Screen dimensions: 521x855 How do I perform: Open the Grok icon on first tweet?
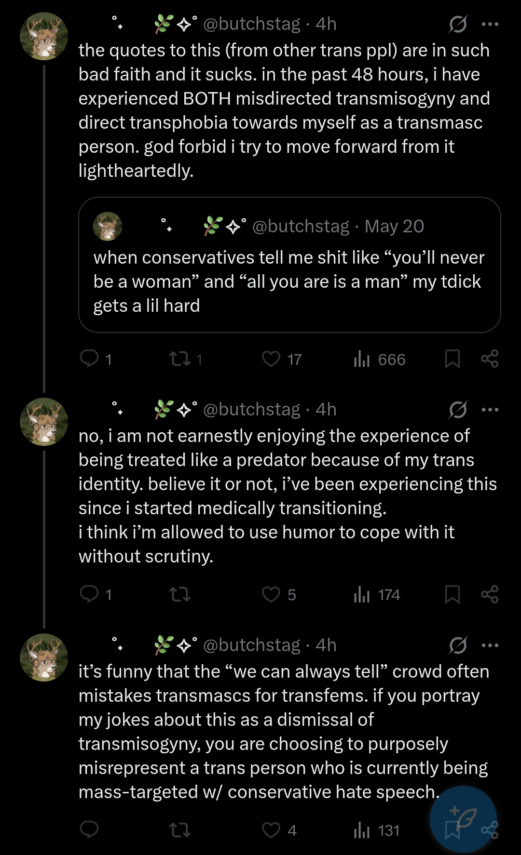click(457, 24)
